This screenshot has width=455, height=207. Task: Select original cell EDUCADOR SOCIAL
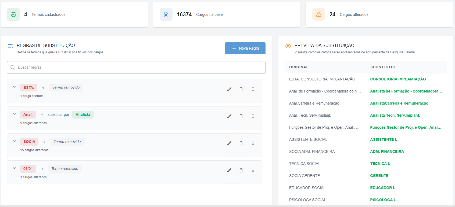307,188
